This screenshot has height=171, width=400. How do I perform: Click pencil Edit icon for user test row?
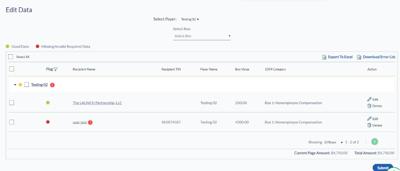tap(369, 119)
